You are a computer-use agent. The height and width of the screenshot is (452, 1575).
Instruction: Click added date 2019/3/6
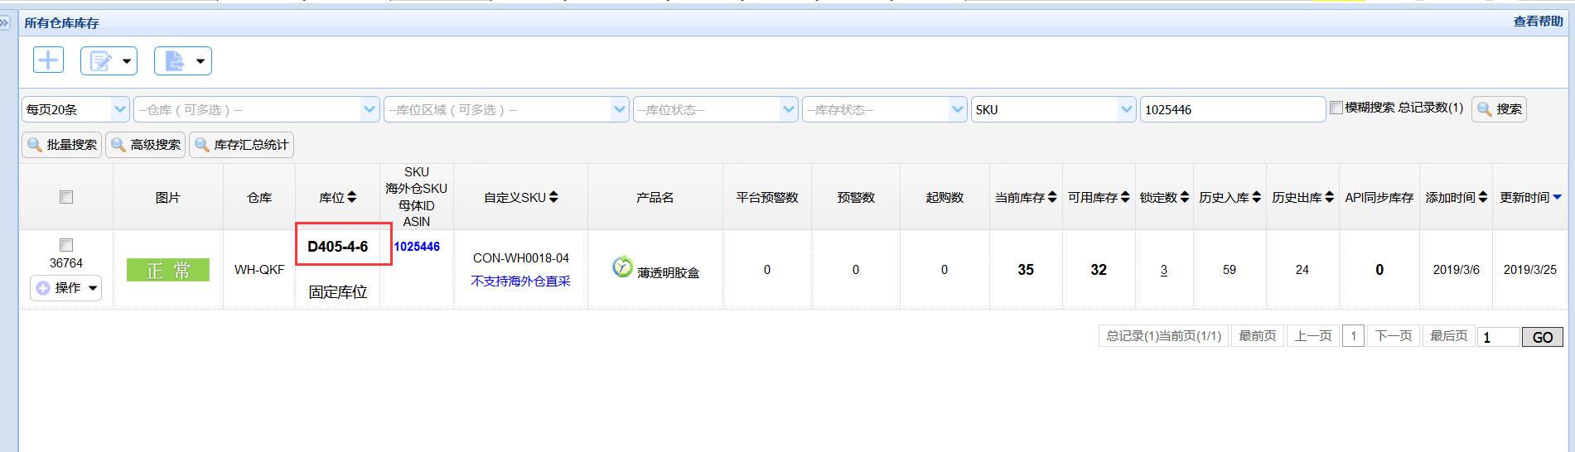pyautogui.click(x=1457, y=270)
